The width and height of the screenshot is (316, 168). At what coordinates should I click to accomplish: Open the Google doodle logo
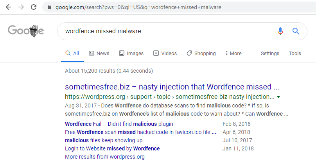point(26,31)
